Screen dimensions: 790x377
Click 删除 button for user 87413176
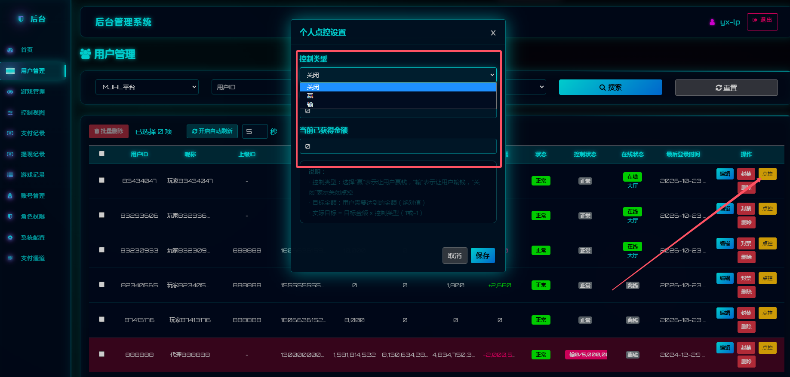[746, 327]
